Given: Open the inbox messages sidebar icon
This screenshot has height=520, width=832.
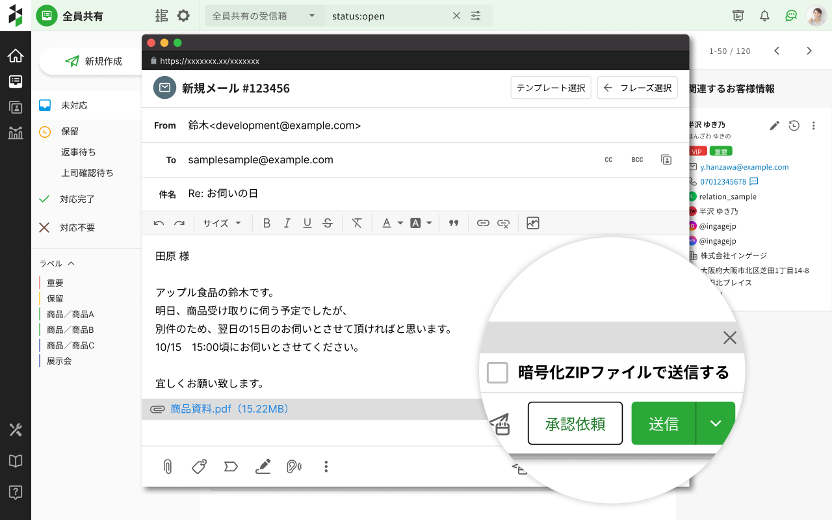Looking at the screenshot, I should point(16,81).
